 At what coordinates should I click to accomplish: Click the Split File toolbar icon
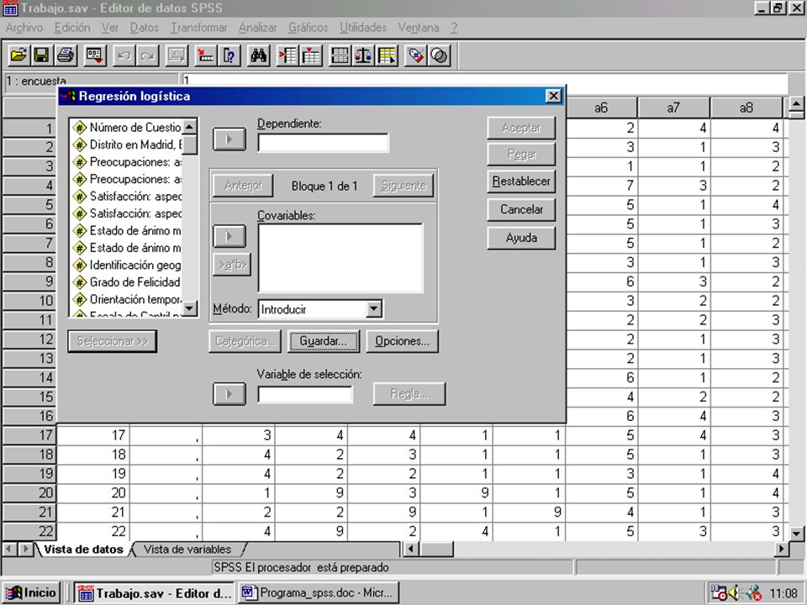pyautogui.click(x=340, y=55)
